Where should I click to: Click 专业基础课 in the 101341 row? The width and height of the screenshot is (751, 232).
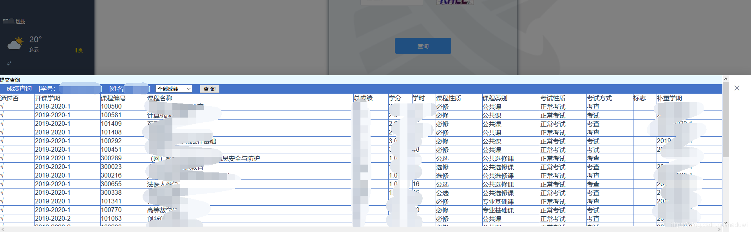point(498,202)
